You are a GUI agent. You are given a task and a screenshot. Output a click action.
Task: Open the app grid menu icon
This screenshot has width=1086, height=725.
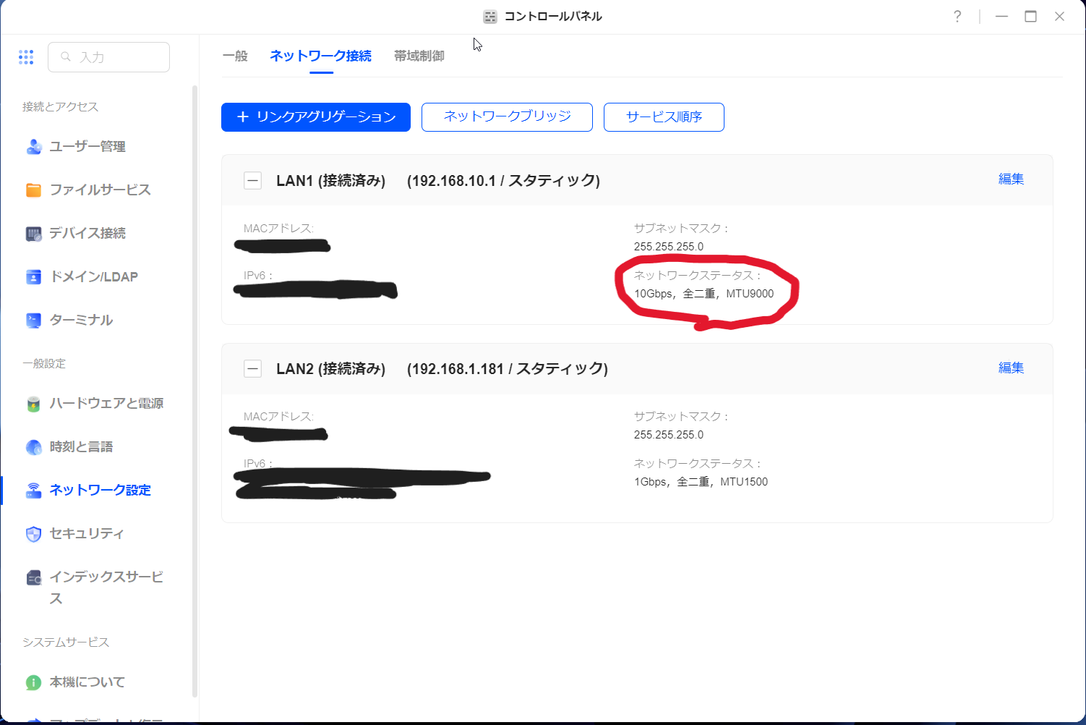pos(26,57)
